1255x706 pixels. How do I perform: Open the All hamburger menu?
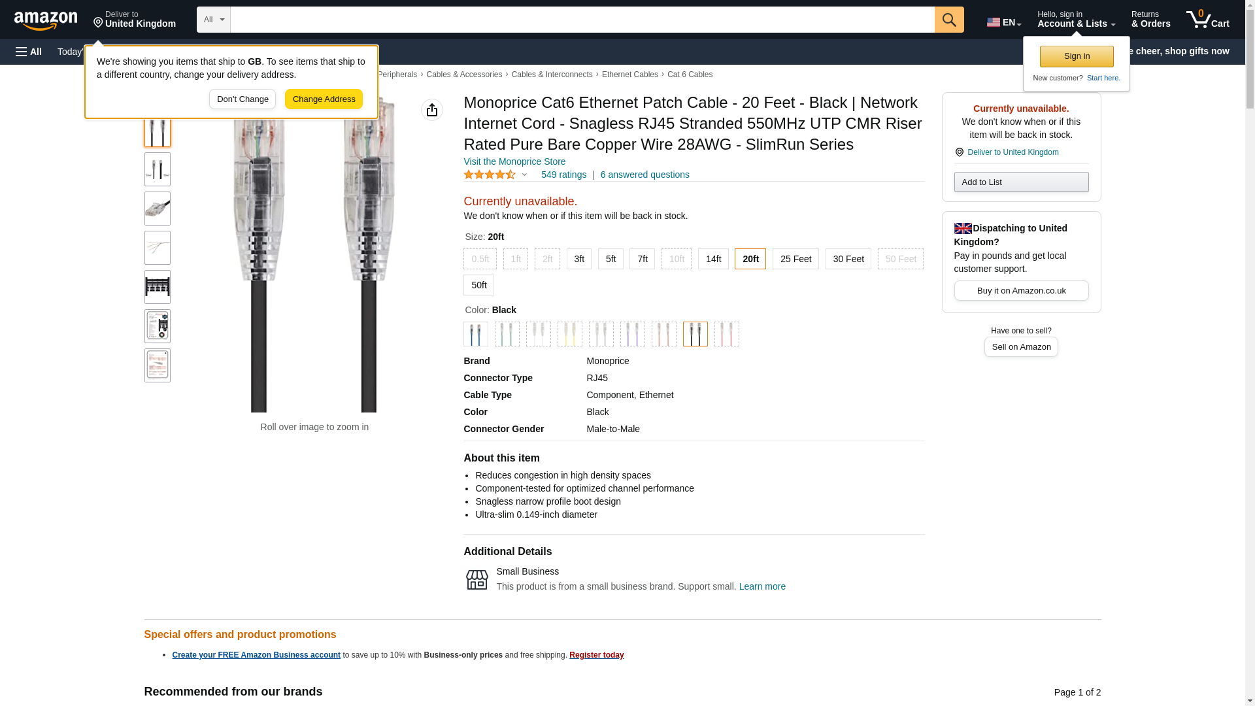[29, 52]
